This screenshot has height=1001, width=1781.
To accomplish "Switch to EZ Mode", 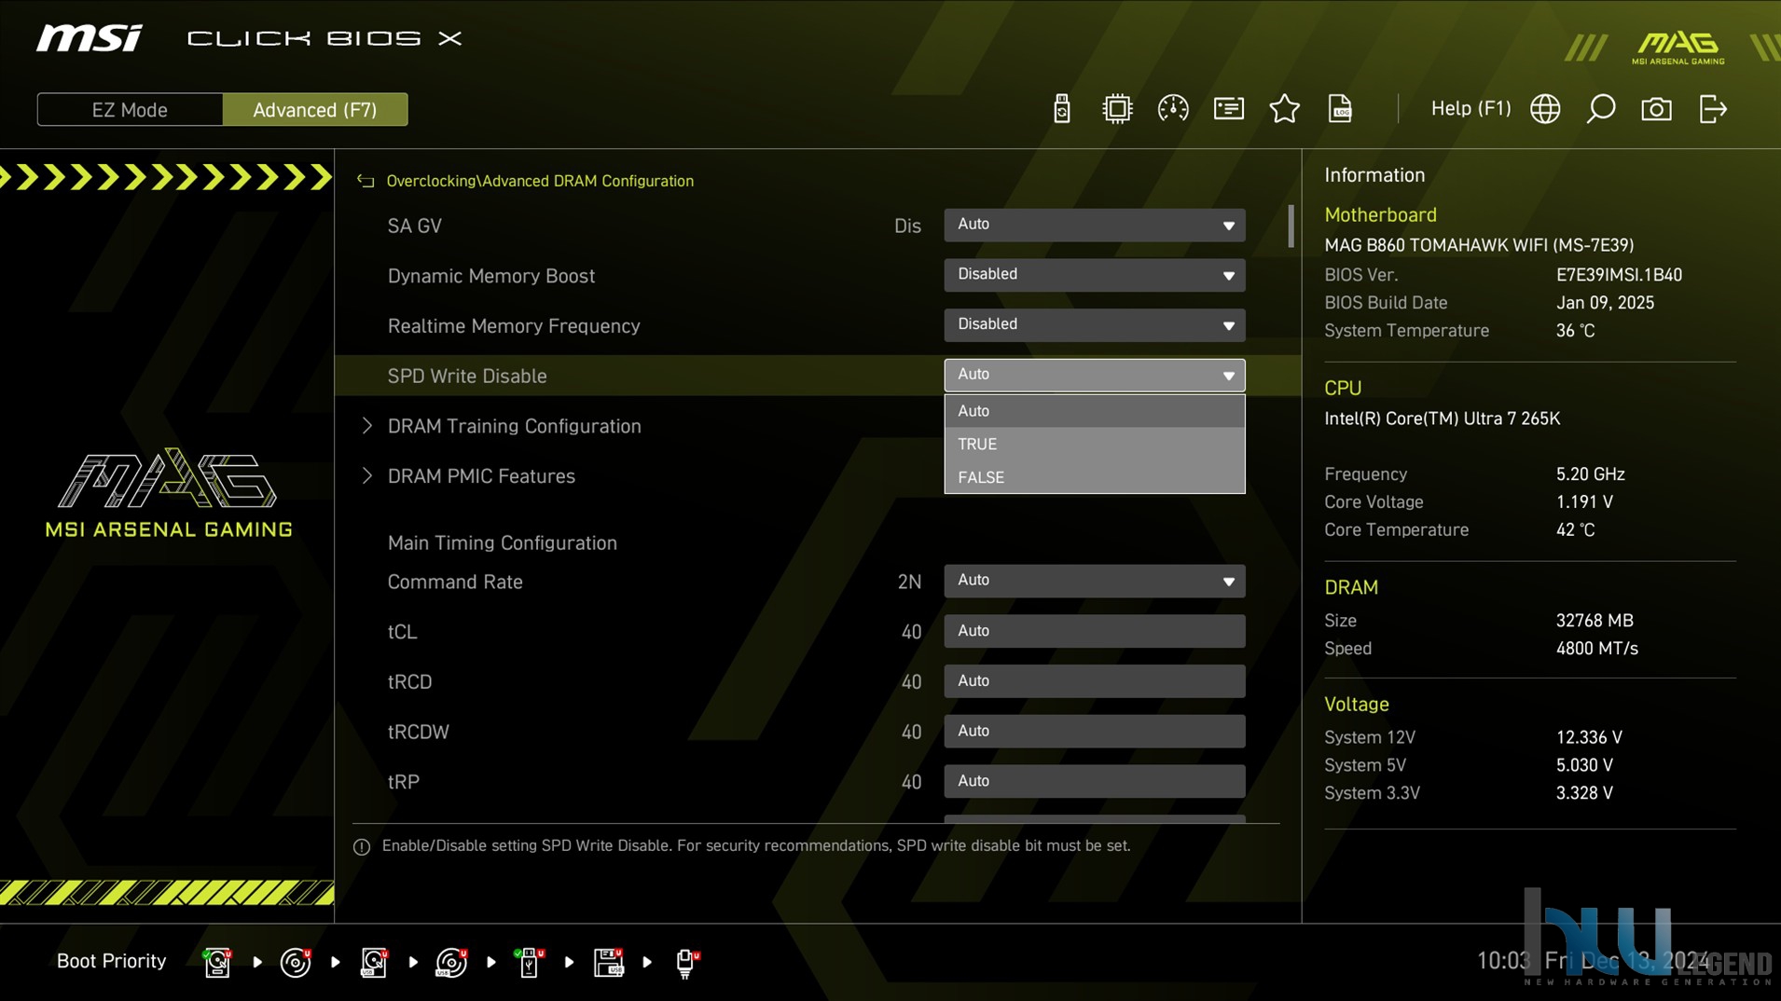I will pos(130,109).
